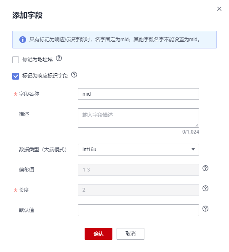Open help tooltip for 长度 field
This screenshot has height=252, width=229.
point(205,188)
